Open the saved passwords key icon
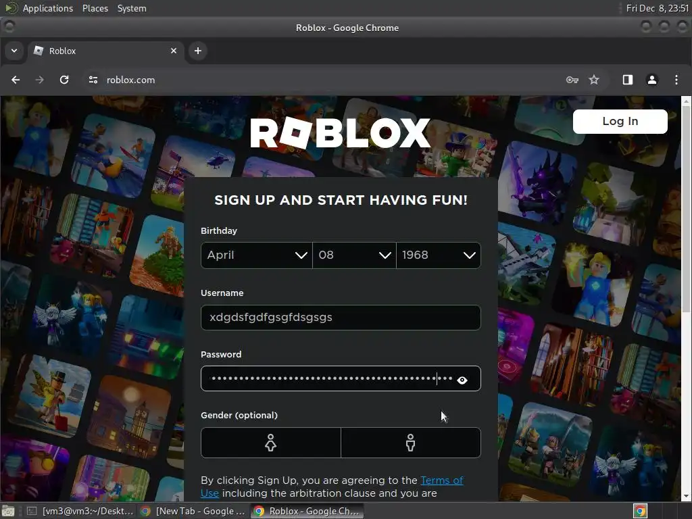The image size is (692, 519). coord(572,80)
